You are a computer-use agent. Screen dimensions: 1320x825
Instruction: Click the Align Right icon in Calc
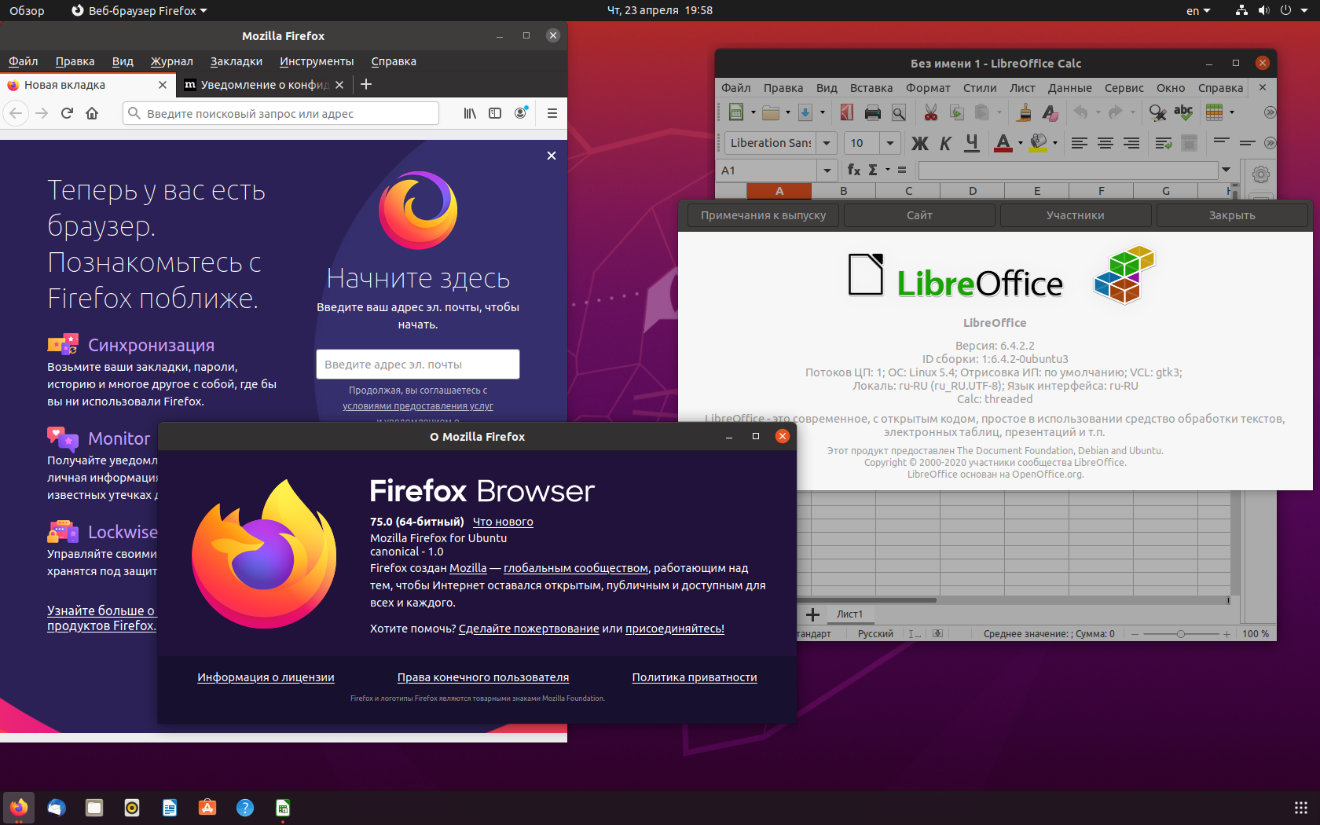[x=1131, y=143]
